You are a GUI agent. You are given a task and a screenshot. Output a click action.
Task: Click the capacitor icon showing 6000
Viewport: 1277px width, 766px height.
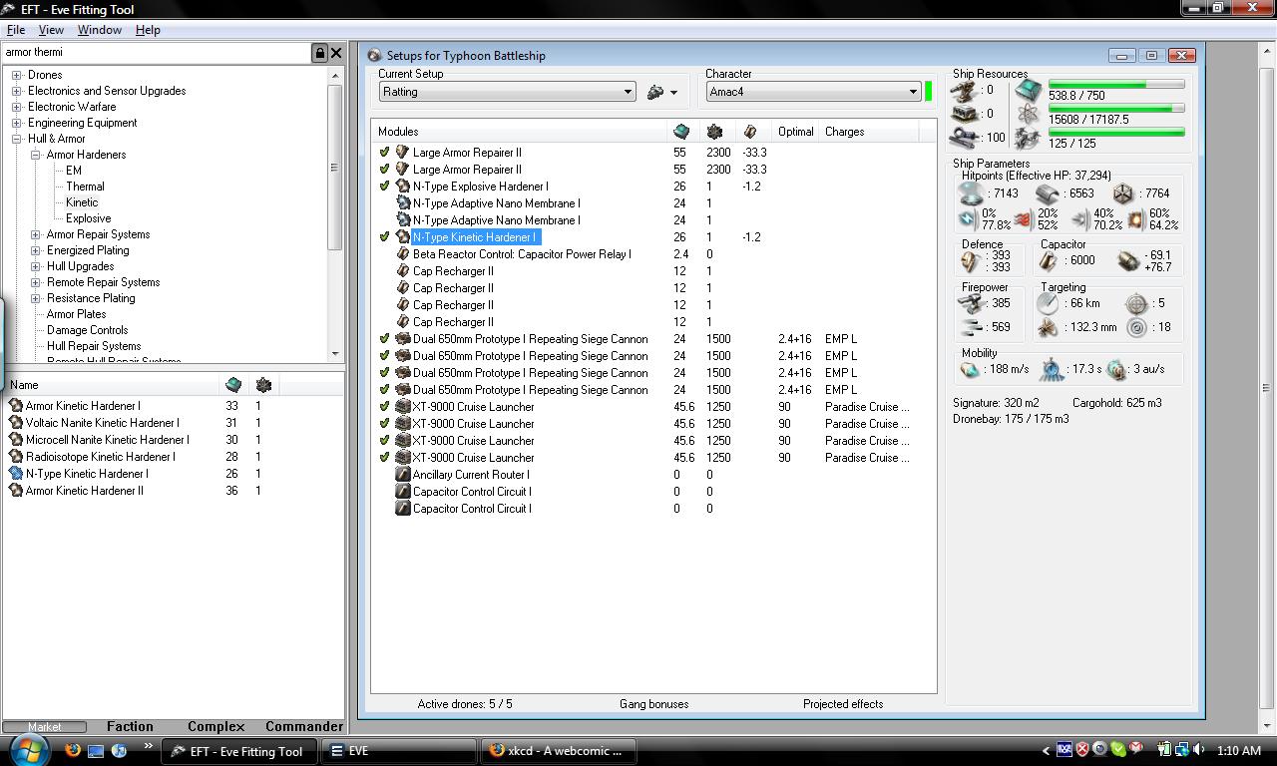coord(1049,260)
